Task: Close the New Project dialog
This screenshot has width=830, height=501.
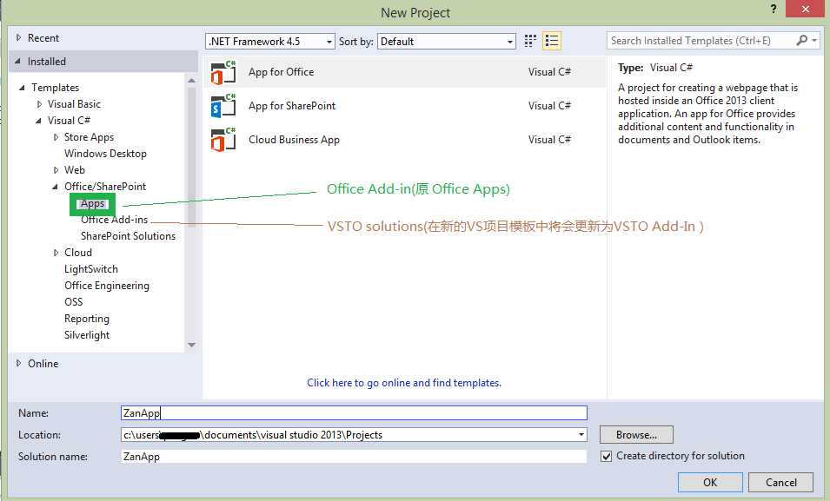Action: point(805,9)
